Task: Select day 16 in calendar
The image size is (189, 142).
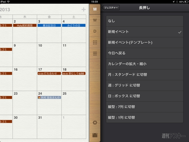Action: tap(25, 79)
